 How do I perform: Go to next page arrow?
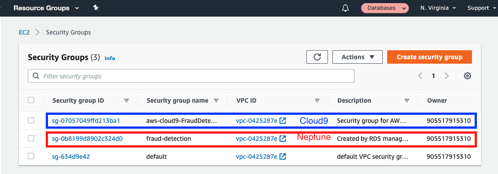446,76
